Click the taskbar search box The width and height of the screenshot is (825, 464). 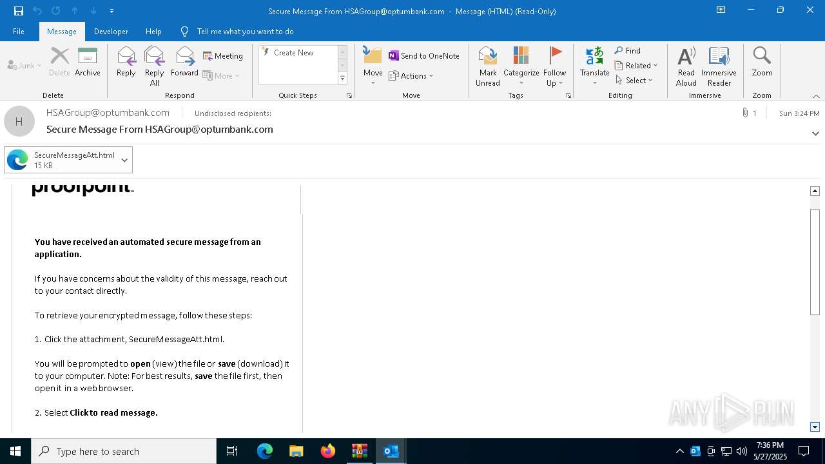tap(124, 451)
